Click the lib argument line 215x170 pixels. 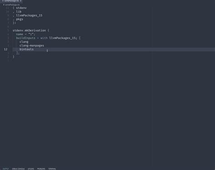click(19, 12)
